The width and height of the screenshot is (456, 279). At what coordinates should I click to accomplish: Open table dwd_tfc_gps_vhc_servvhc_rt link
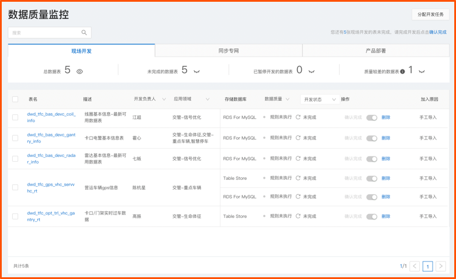click(x=51, y=187)
